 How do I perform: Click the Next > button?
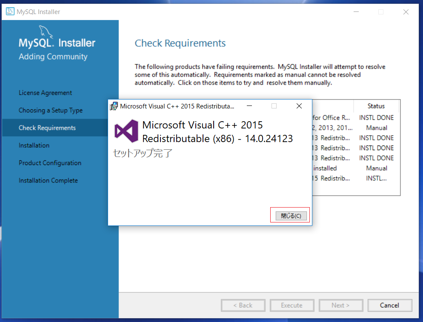point(341,305)
